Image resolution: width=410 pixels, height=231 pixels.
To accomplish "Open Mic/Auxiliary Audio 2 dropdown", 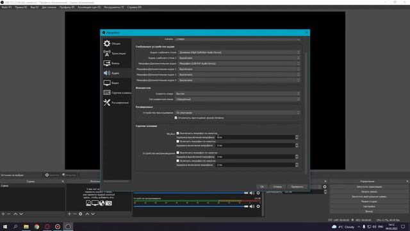I will (x=239, y=69).
